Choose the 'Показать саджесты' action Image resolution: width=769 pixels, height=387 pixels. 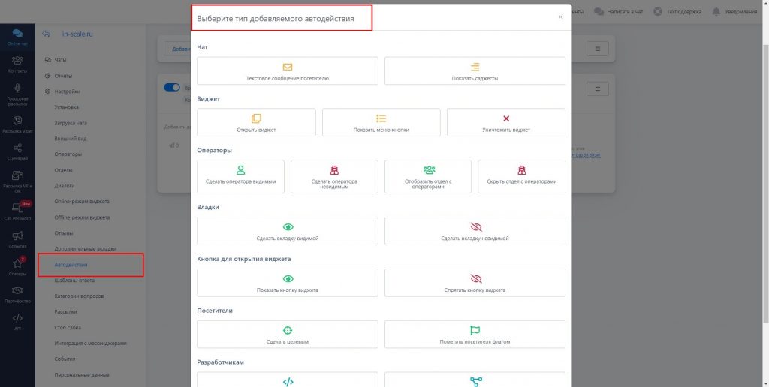coord(475,70)
